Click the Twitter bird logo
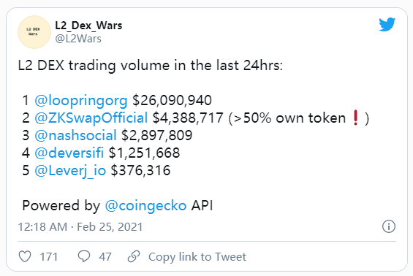Image resolution: width=413 pixels, height=276 pixels. point(387,25)
